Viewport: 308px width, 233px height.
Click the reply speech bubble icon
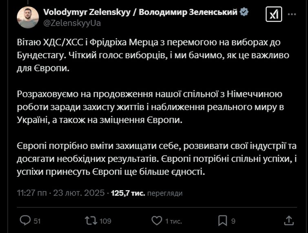pyautogui.click(x=26, y=220)
